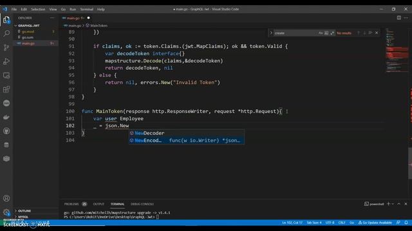
Task: Open the GitHub icon view in activity bar
Action: pyautogui.click(x=6, y=131)
